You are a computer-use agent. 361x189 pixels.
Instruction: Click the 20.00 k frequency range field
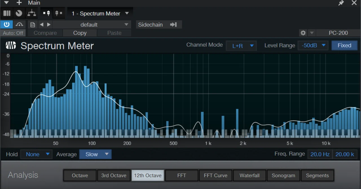pyautogui.click(x=345, y=154)
